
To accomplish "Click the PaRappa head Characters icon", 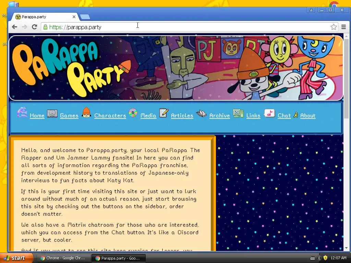I will point(86,112).
